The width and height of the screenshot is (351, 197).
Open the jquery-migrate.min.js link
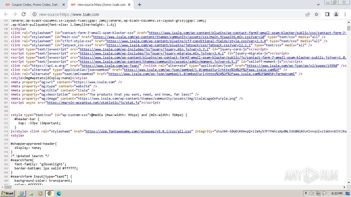[x=152, y=53]
